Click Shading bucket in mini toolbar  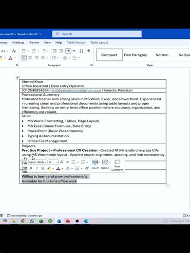pyautogui.click(x=68, y=168)
